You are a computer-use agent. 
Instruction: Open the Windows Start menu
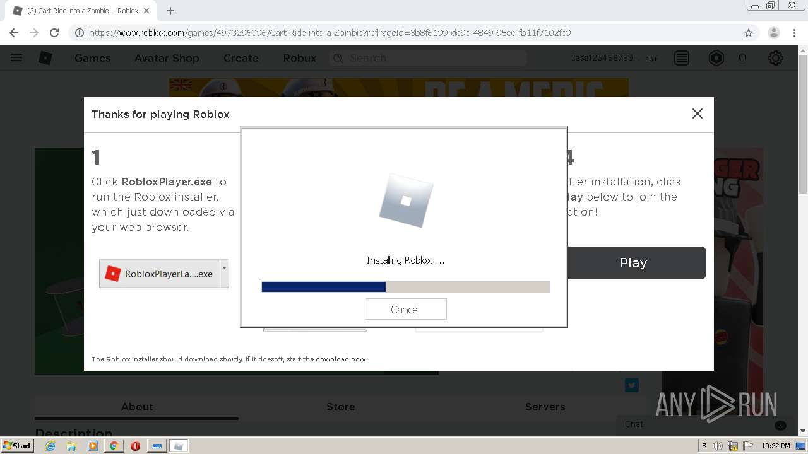18,446
